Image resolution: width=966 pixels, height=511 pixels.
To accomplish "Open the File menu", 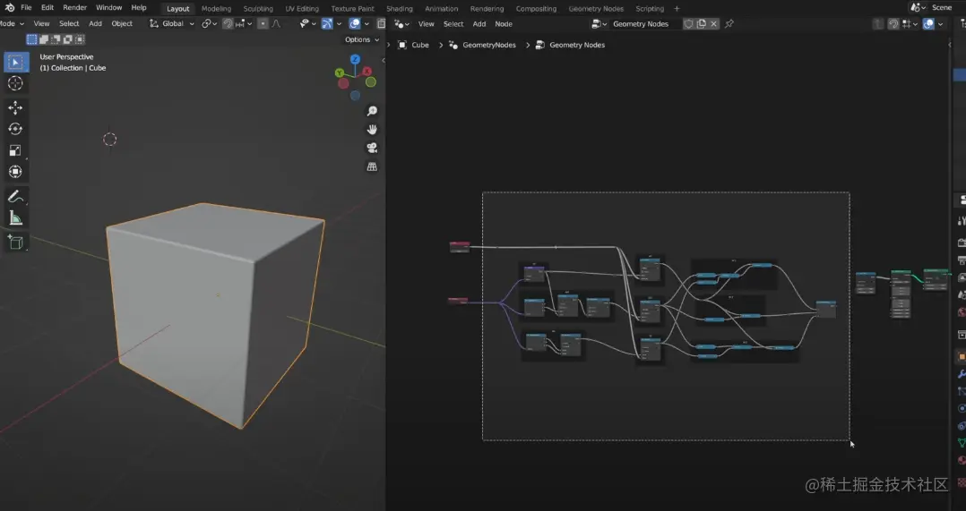I will (x=26, y=7).
